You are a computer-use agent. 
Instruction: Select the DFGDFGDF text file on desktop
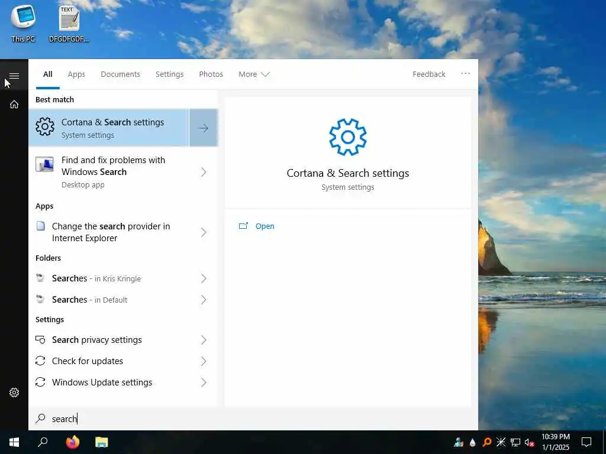[69, 23]
